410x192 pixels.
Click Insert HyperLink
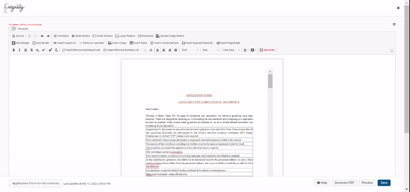coord(65,43)
